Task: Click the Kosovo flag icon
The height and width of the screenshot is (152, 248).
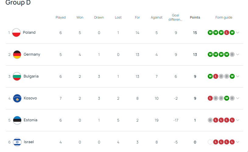Action: pos(17,98)
